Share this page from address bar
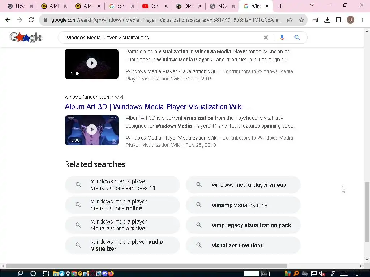The image size is (370, 277). (290, 20)
